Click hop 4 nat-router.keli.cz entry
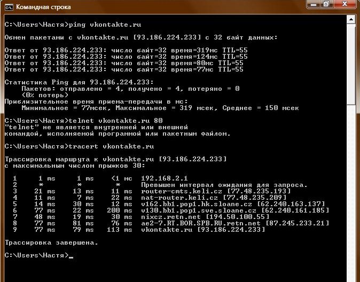Viewport: 360px width, 282px height. (214, 198)
